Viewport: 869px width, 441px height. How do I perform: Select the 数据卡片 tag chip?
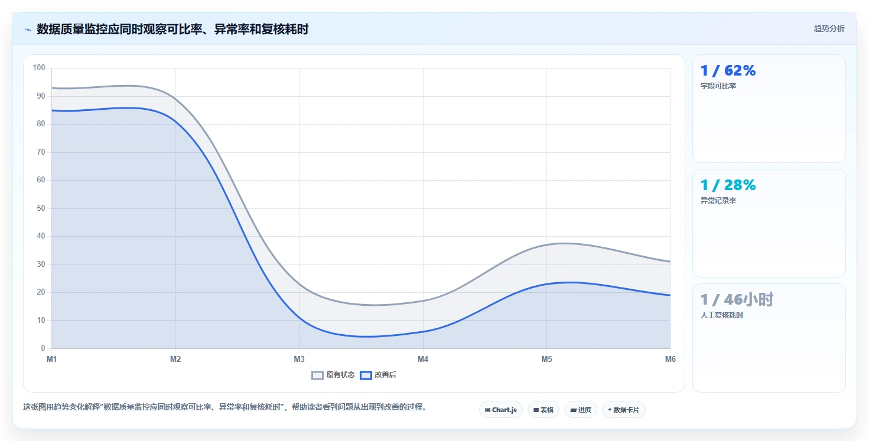pyautogui.click(x=624, y=410)
